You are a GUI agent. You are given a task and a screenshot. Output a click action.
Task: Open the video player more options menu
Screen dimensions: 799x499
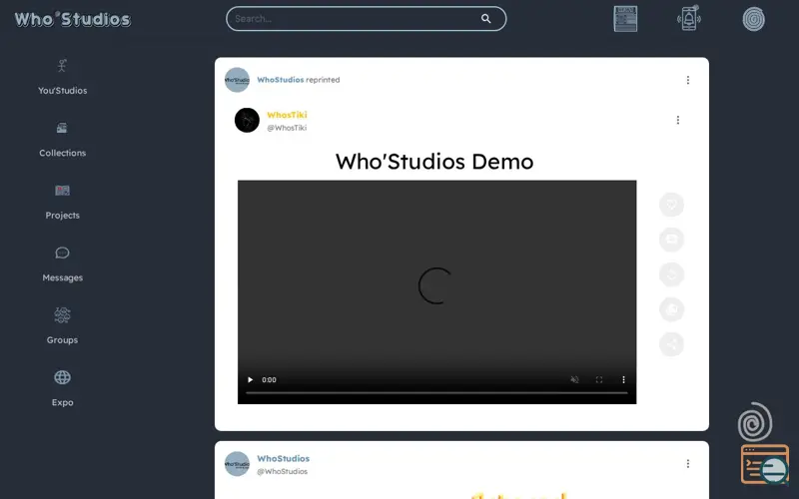pos(623,380)
